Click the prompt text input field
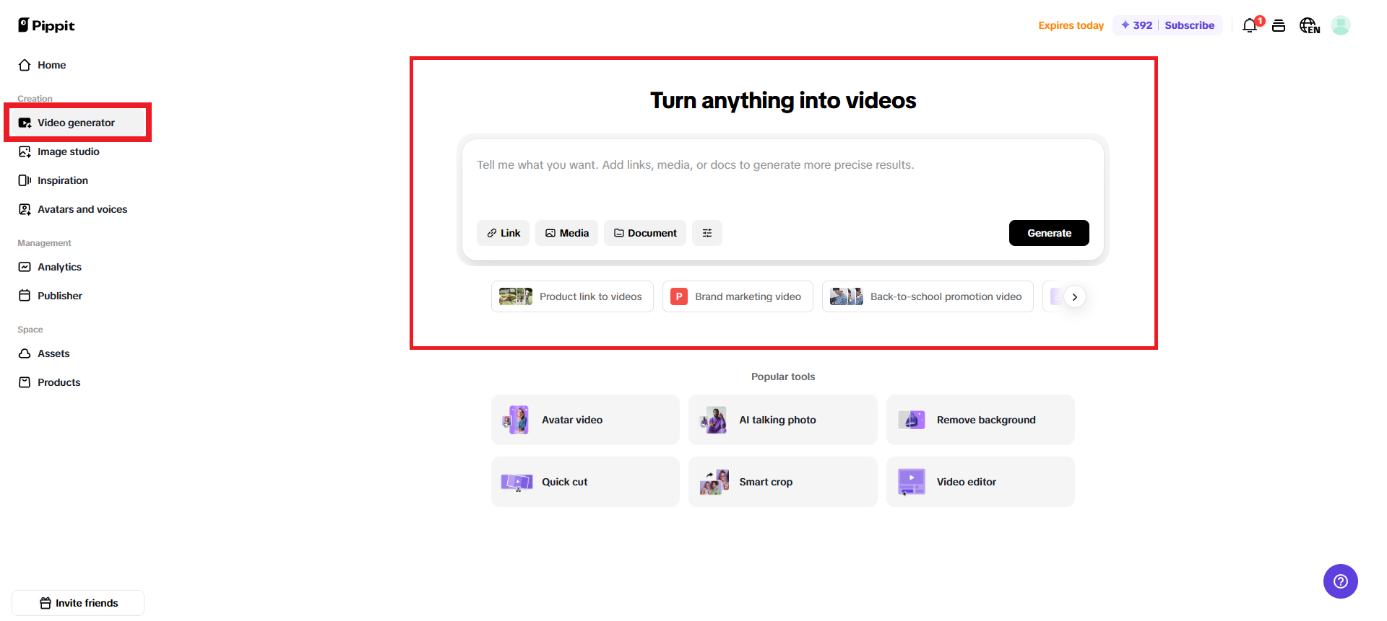 click(x=782, y=179)
